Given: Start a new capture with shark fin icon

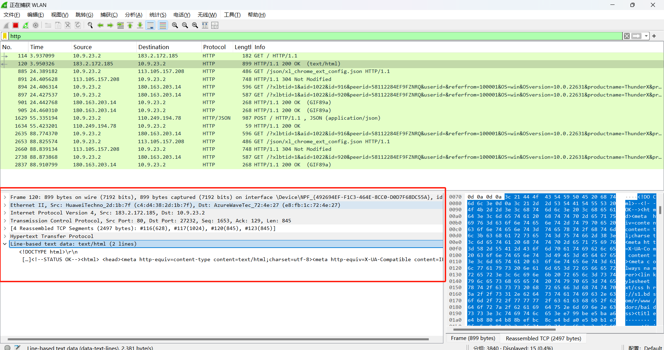Looking at the screenshot, I should click(x=6, y=25).
